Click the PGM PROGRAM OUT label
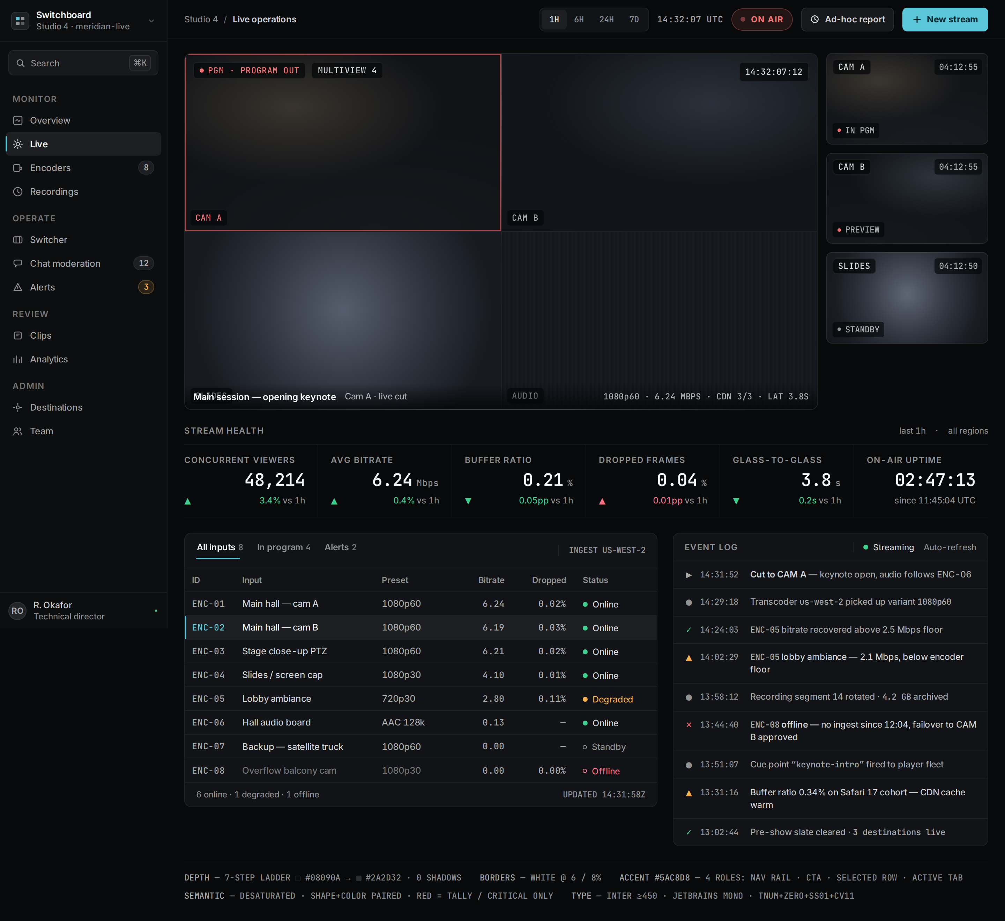Image resolution: width=1005 pixels, height=921 pixels. click(x=249, y=70)
